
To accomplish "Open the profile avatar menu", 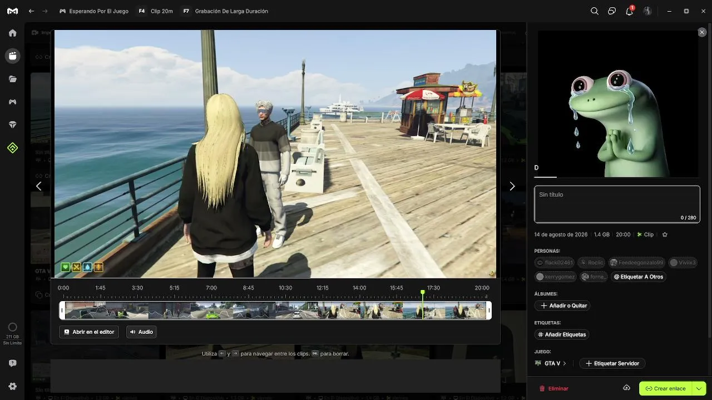I will coord(647,11).
